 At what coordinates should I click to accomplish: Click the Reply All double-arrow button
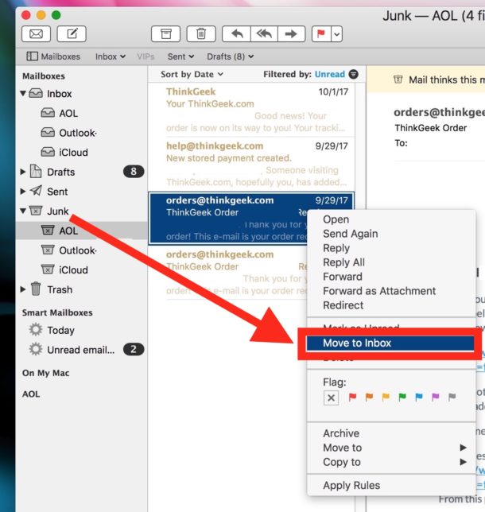[264, 33]
